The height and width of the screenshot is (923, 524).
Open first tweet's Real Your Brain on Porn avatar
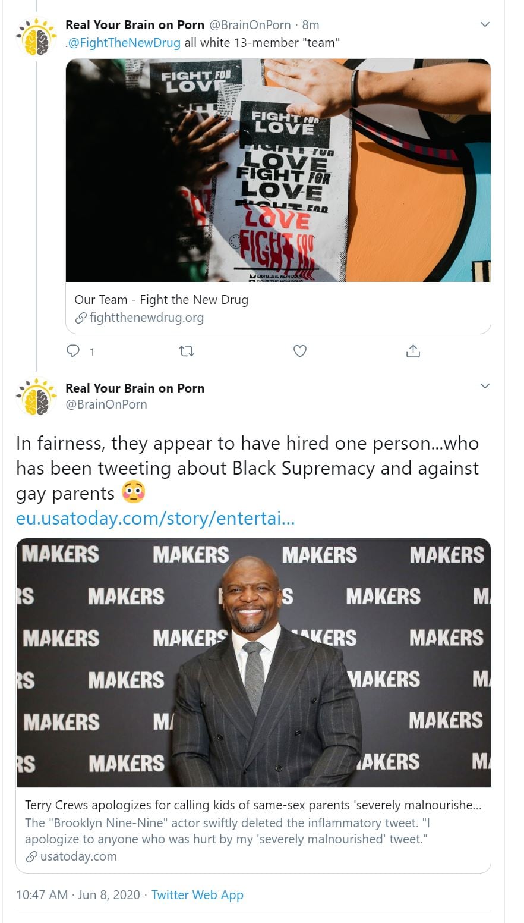36,38
